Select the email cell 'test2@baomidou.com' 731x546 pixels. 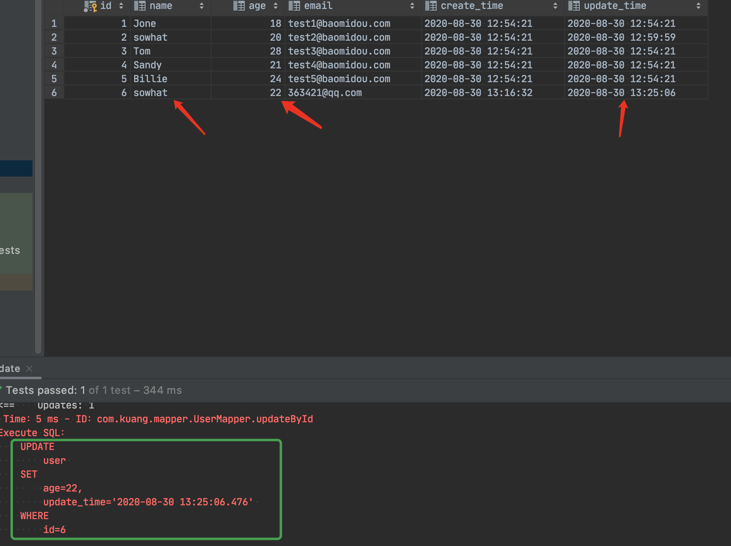[x=353, y=37]
